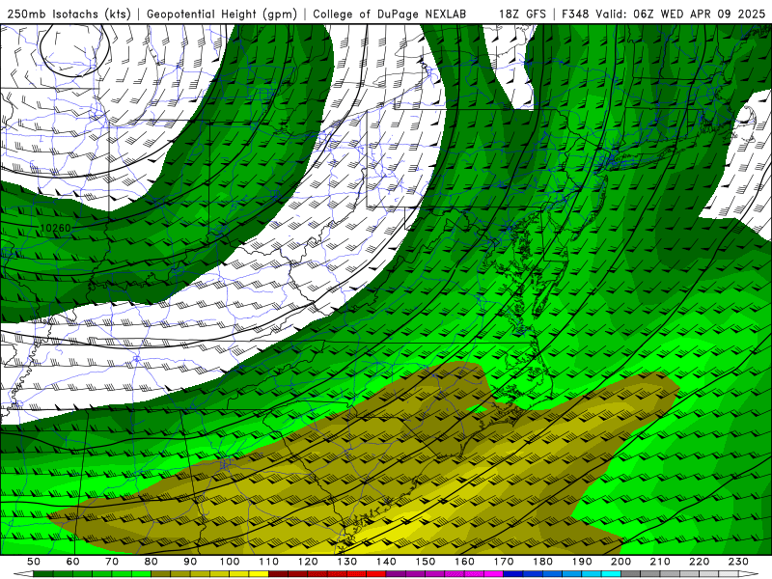Screen dimensions: 772x579
Task: Click the '170' label on the color scale
Action: (503, 562)
